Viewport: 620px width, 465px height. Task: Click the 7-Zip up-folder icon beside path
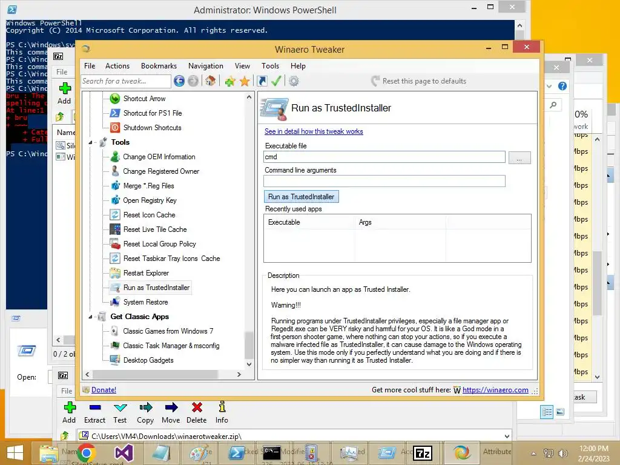click(64, 436)
